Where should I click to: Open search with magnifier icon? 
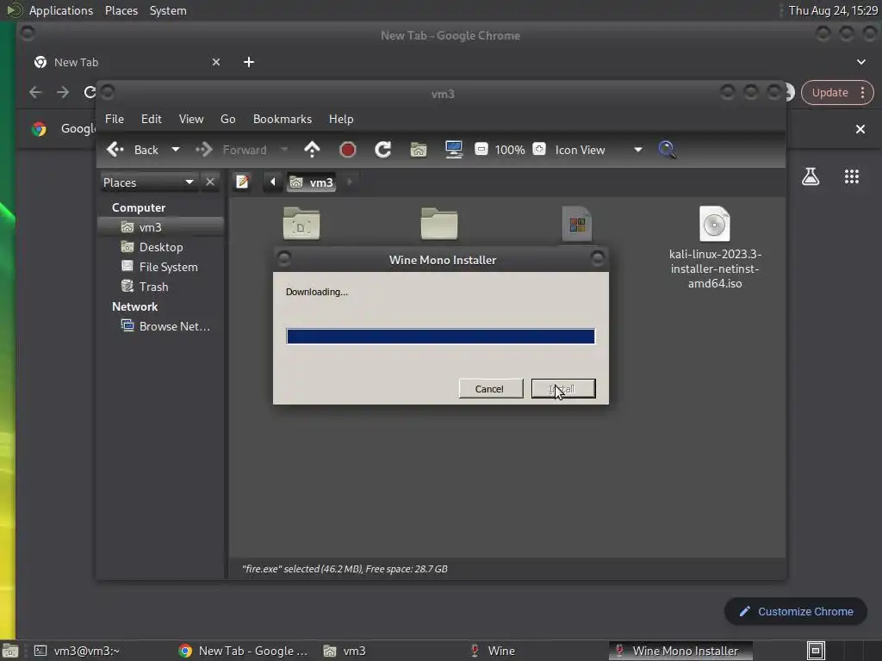[x=667, y=150]
